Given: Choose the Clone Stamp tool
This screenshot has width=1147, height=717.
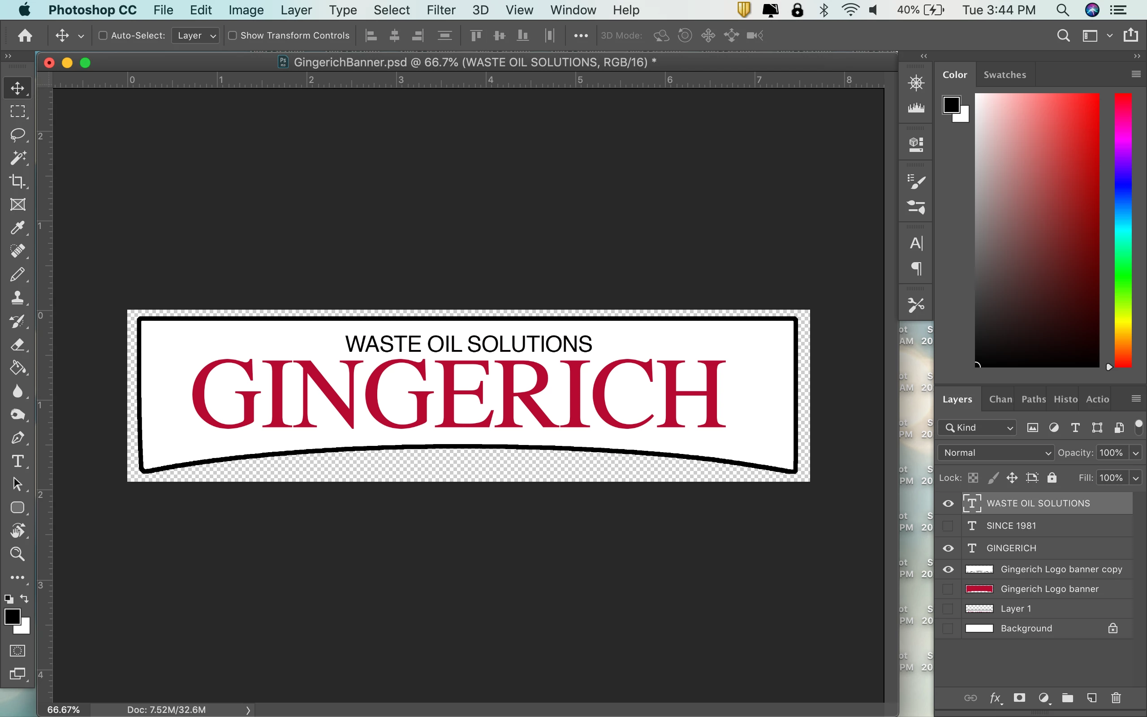Looking at the screenshot, I should [x=17, y=298].
